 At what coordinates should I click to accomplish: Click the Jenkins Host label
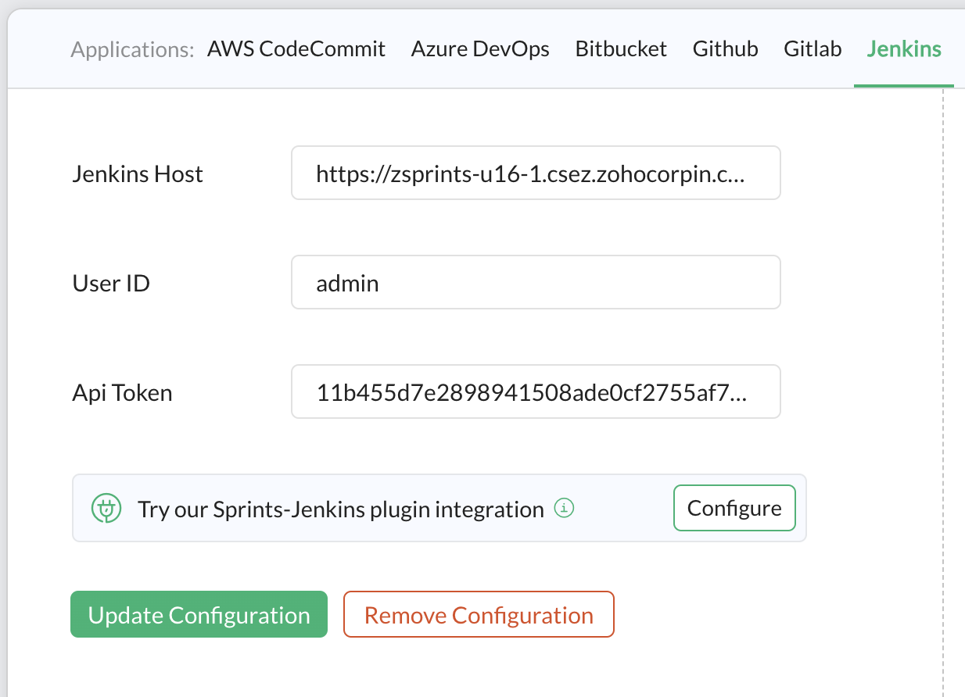[x=138, y=173]
